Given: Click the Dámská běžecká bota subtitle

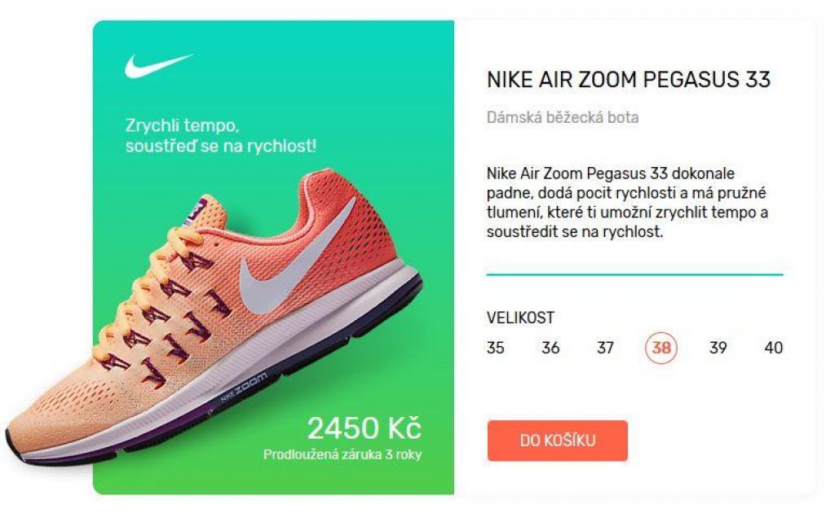Looking at the screenshot, I should [563, 117].
